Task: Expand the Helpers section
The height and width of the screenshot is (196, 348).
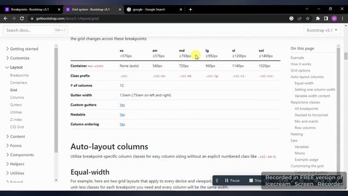Action: (x=15, y=164)
